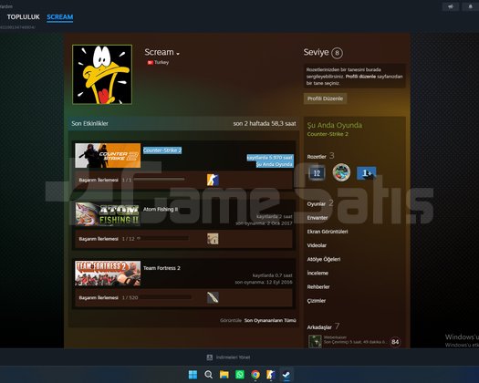Select the SCREAM tab
This screenshot has width=479, height=383.
click(x=60, y=17)
